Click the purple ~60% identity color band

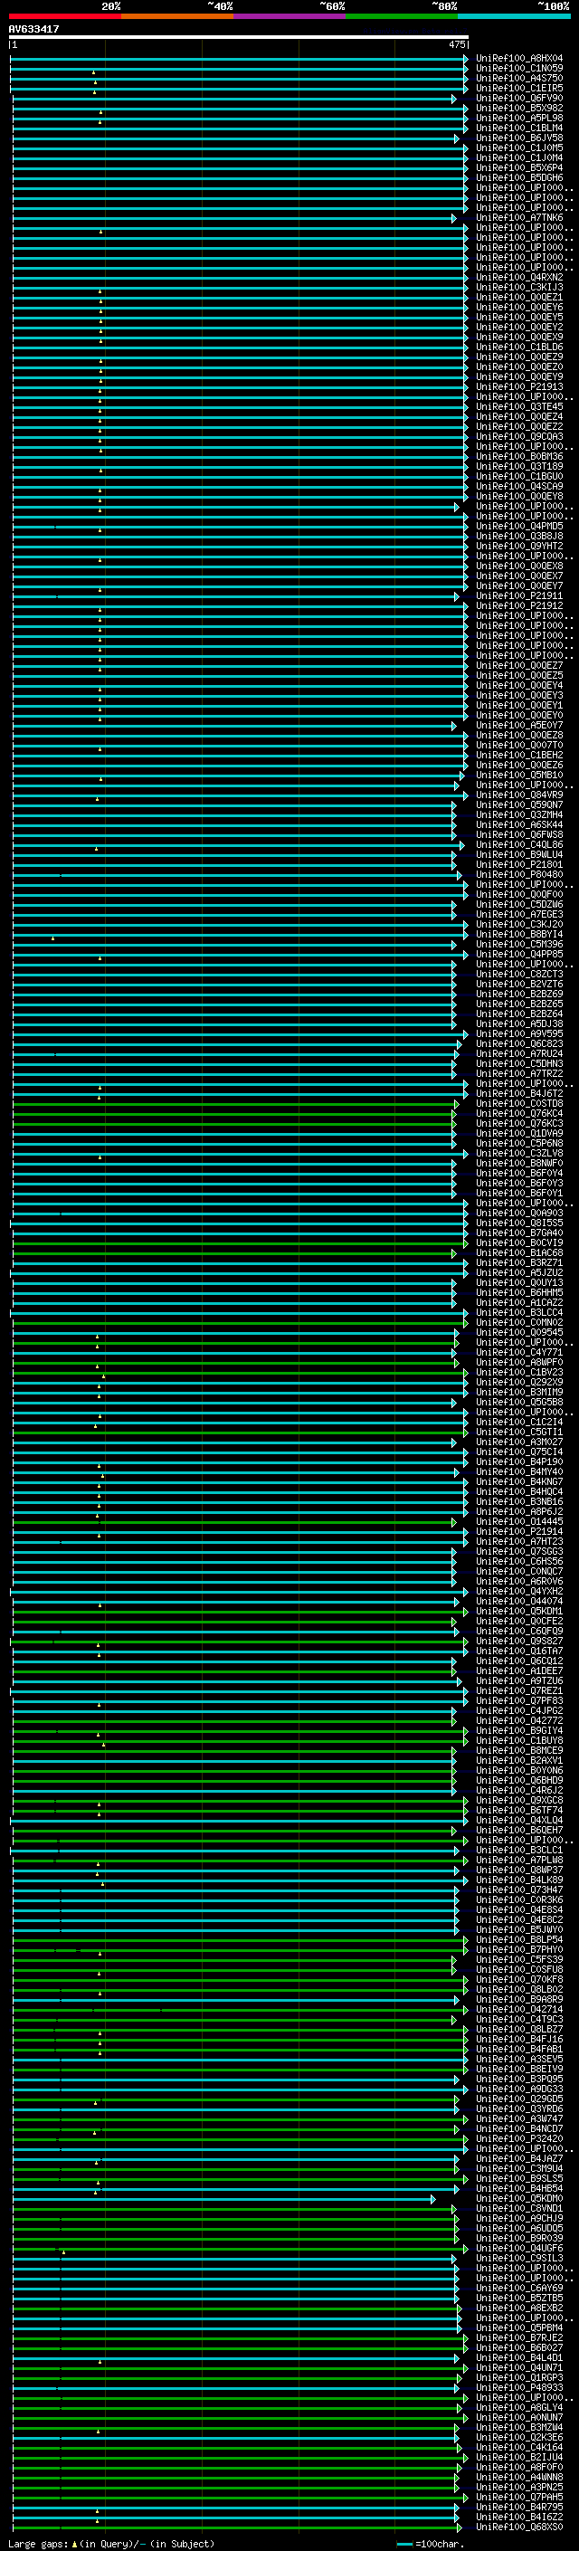click(x=289, y=16)
